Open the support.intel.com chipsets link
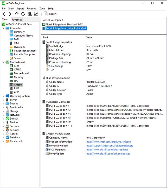167x188 pixels. coord(110,146)
